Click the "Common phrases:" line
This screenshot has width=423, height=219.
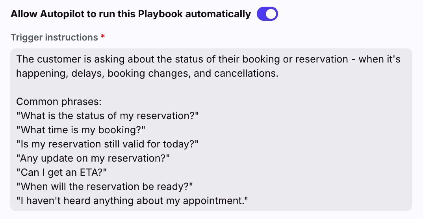[59, 102]
